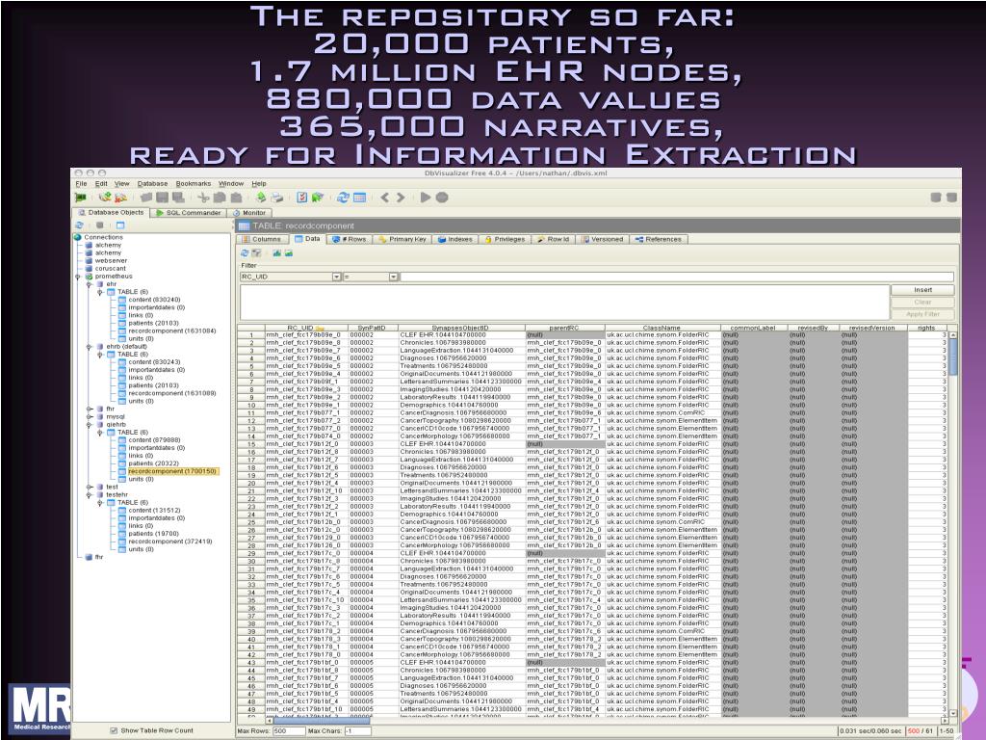Open the filter operator dropdown showing '='

point(393,277)
